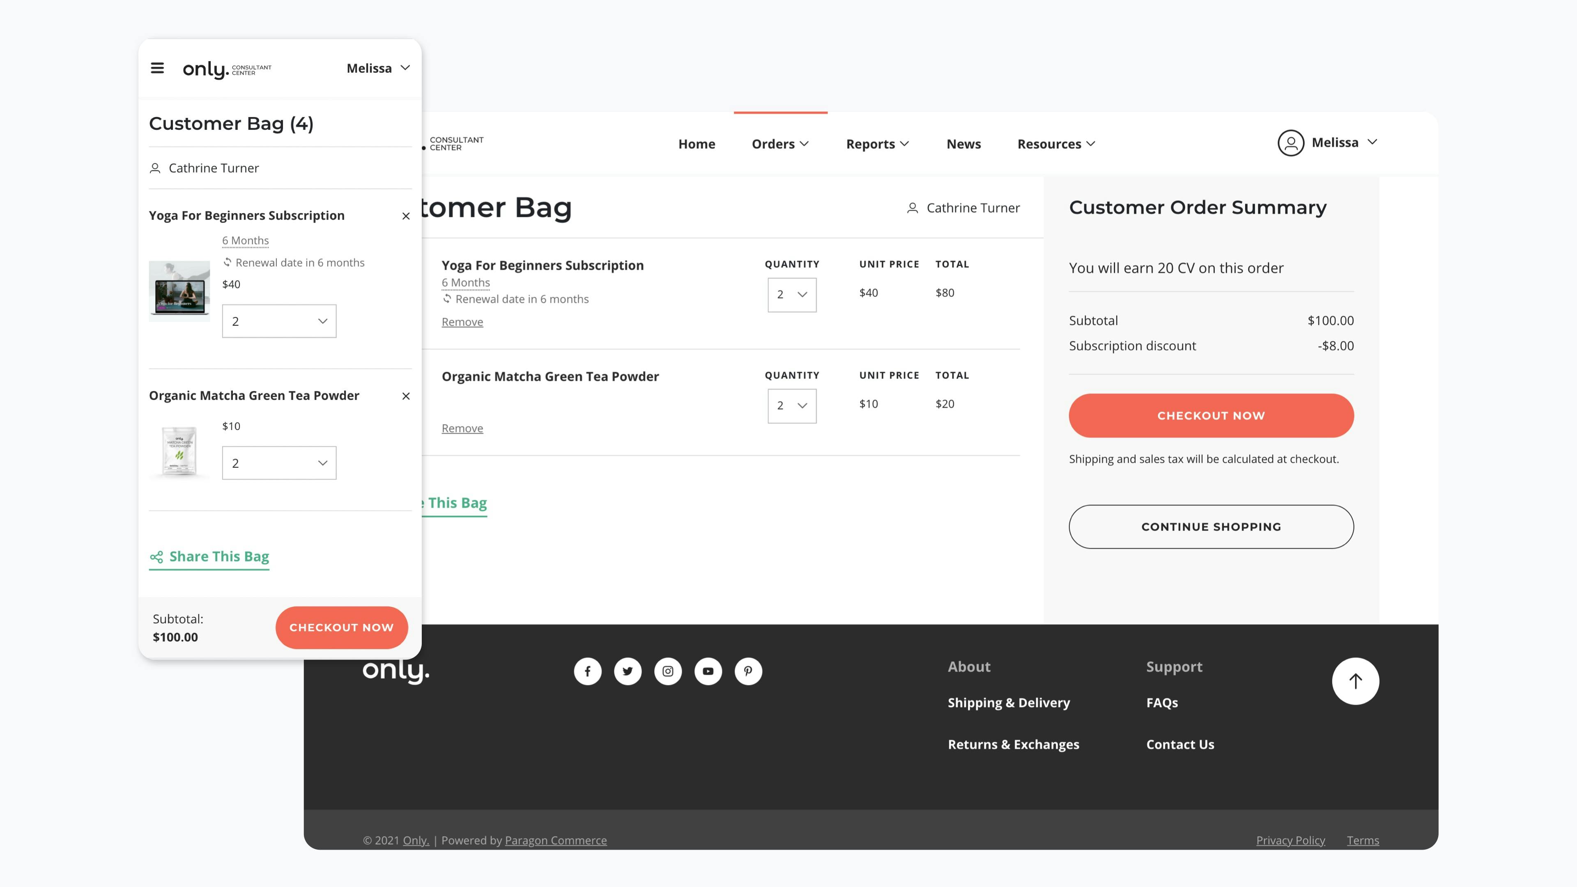Click the Pinterest icon in the footer
Image resolution: width=1577 pixels, height=887 pixels.
(x=749, y=671)
